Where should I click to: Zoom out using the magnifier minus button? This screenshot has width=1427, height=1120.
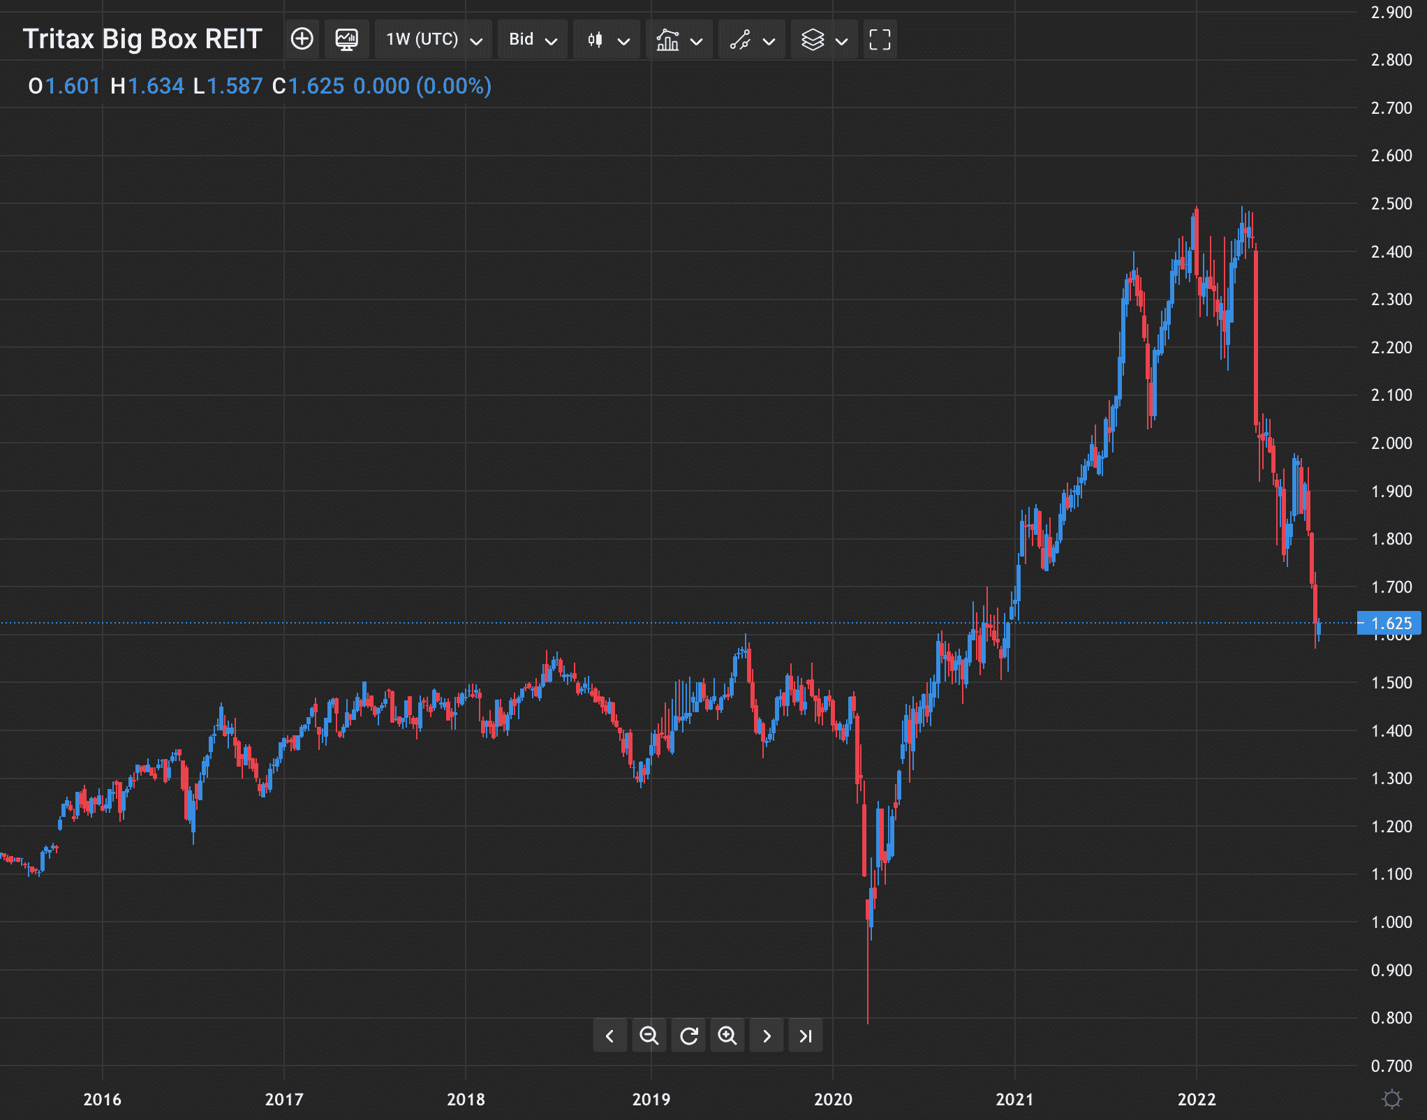(649, 1036)
